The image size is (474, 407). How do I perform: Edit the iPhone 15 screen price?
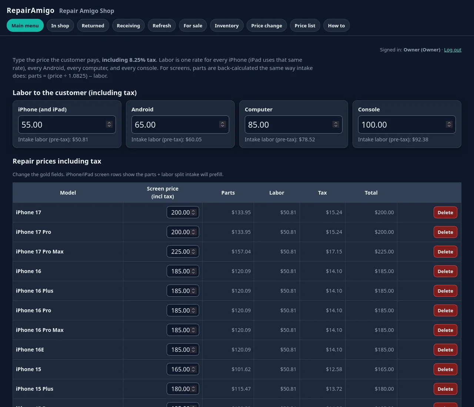coord(183,369)
